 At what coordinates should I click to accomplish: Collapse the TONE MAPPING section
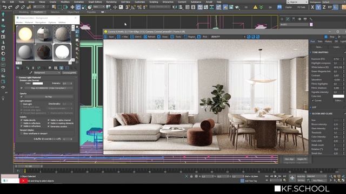[320, 52]
